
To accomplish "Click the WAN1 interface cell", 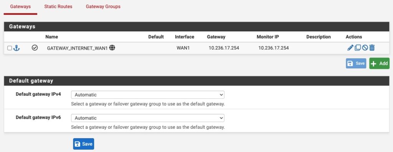I will point(183,48).
